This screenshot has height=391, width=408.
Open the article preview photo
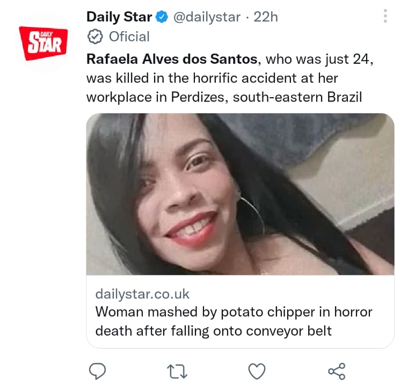[x=240, y=194]
